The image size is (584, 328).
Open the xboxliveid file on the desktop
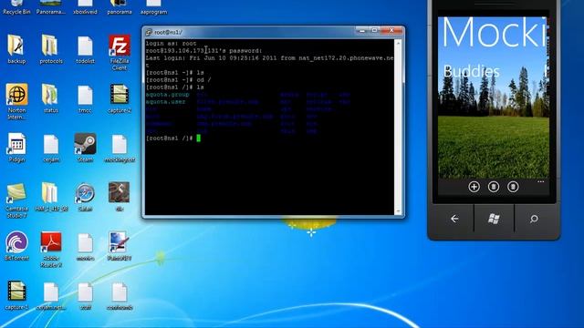(85, 7)
